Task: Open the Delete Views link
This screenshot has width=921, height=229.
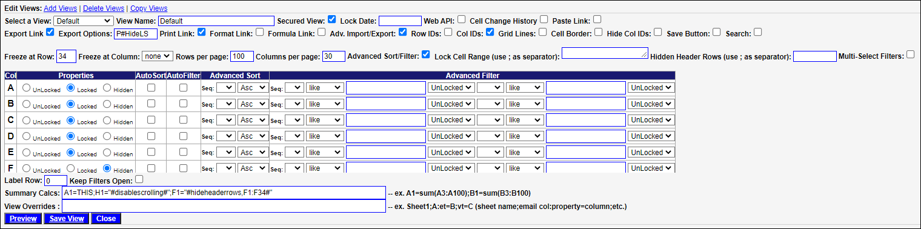Action: (x=103, y=8)
